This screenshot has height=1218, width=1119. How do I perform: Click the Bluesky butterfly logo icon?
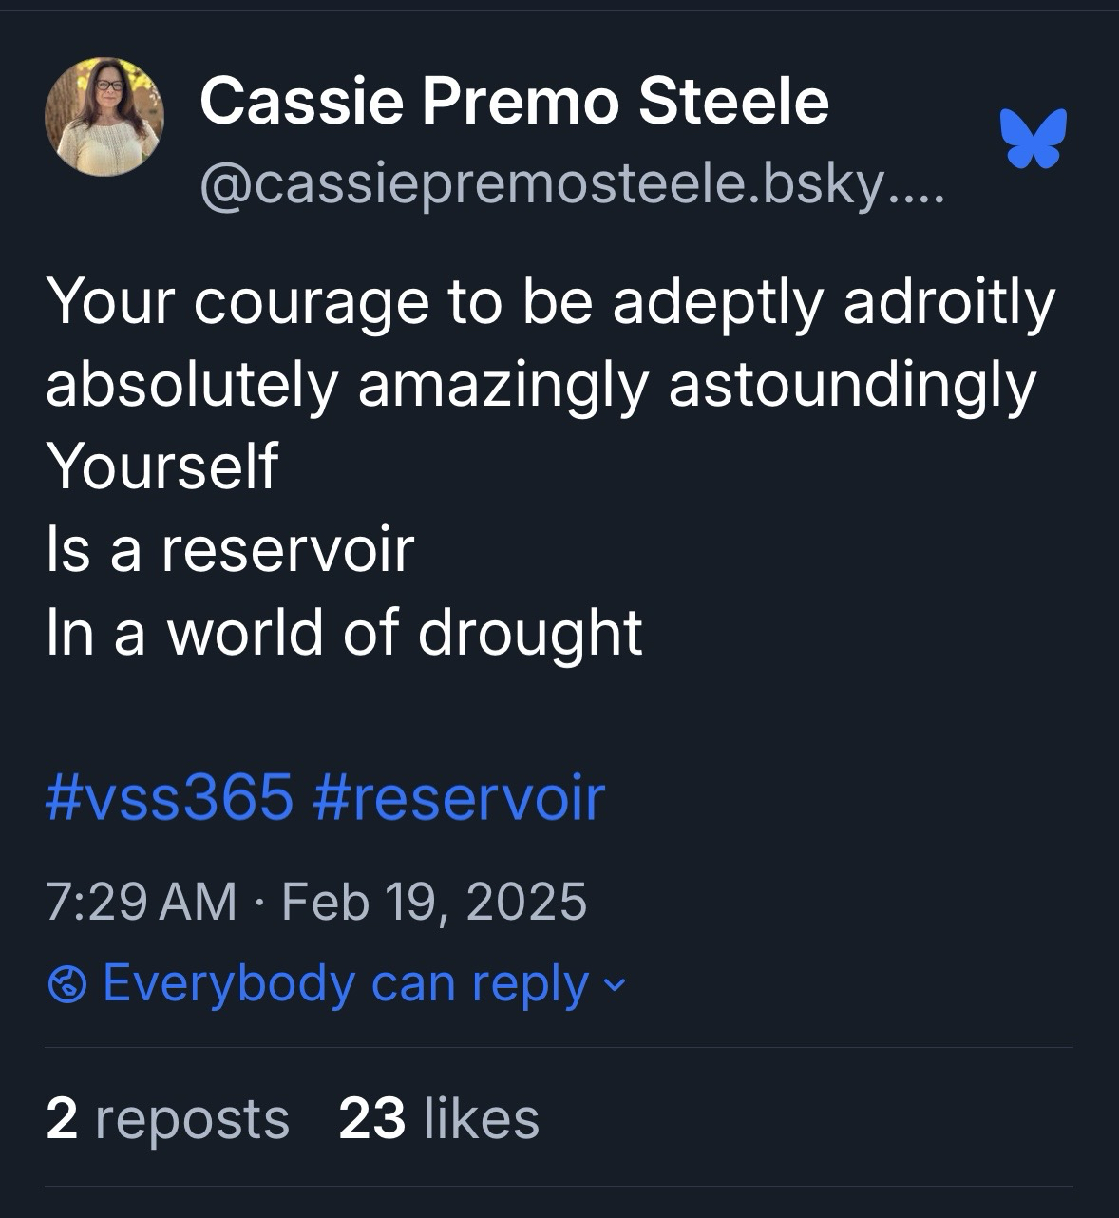pyautogui.click(x=1033, y=139)
